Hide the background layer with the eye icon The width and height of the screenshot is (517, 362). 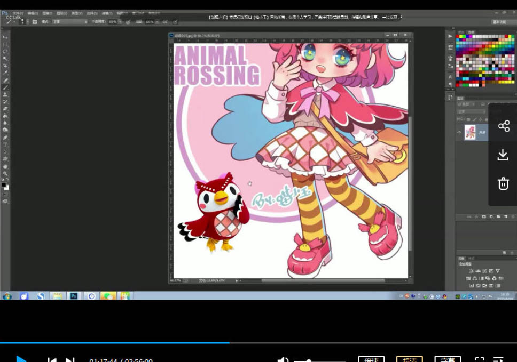click(459, 132)
